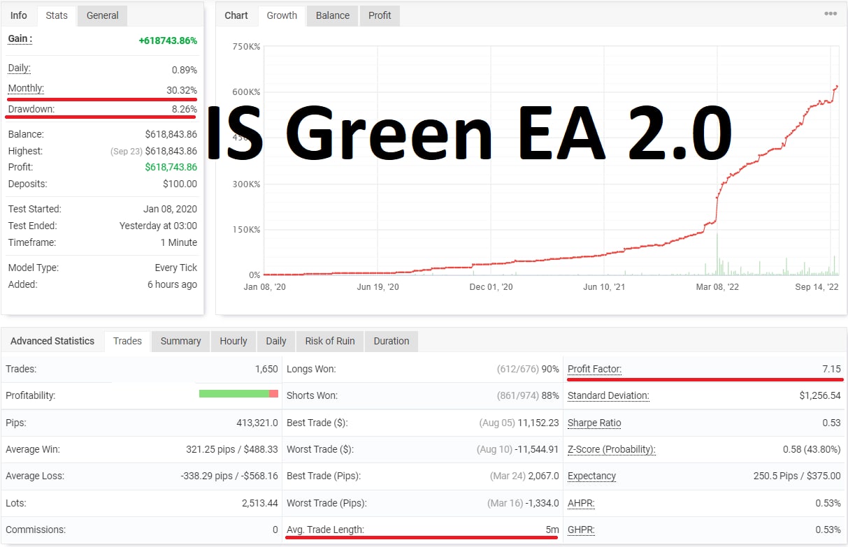Switch to the Info tab
Viewport: 848px width, 547px height.
pyautogui.click(x=19, y=15)
